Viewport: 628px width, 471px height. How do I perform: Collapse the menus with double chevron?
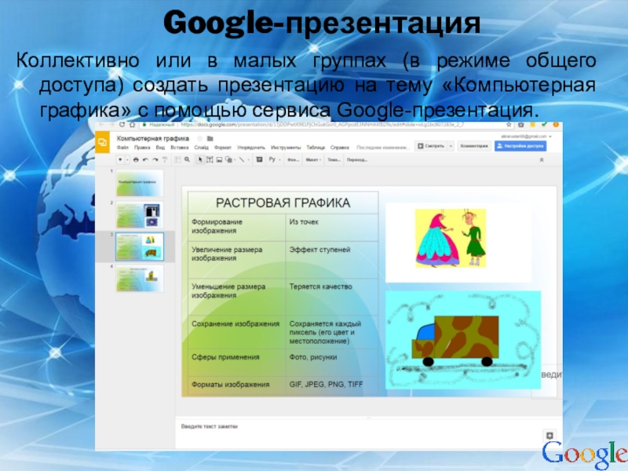click(x=542, y=159)
